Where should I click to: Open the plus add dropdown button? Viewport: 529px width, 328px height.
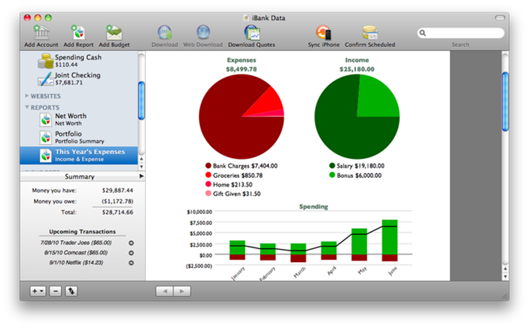(38, 291)
